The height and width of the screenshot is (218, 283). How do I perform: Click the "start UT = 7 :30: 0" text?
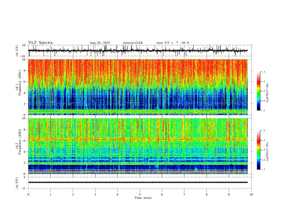point(173,43)
